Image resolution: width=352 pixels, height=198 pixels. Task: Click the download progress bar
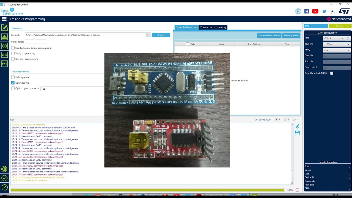[x=147, y=190]
